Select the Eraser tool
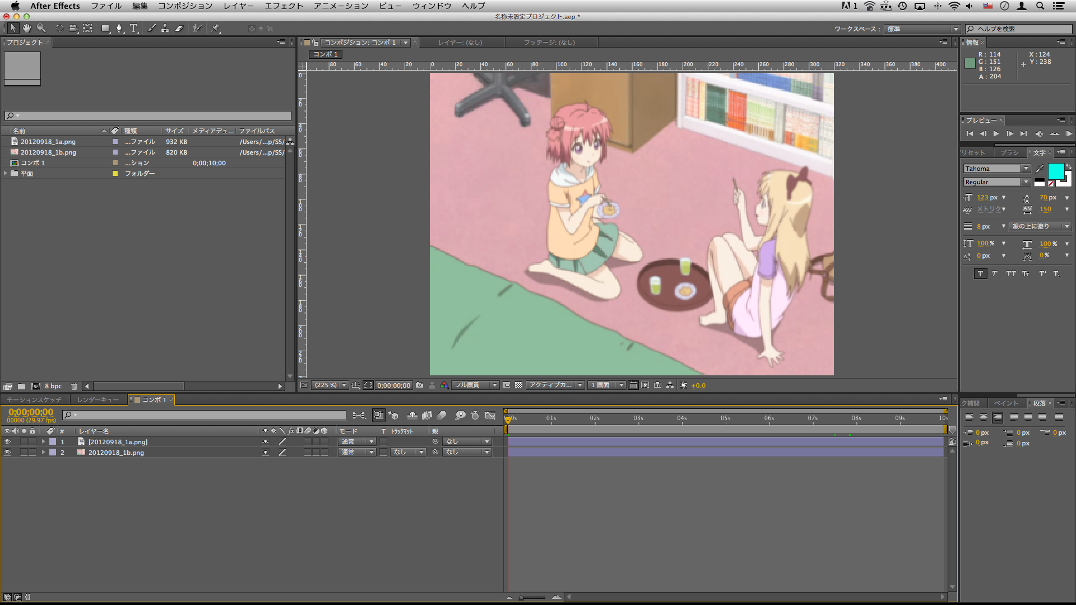Image resolution: width=1076 pixels, height=605 pixels. click(179, 28)
